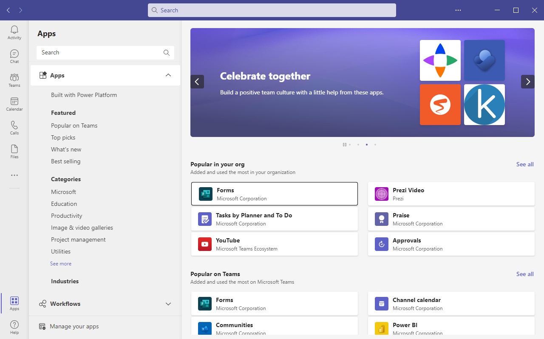Click the orange S app tile in banner
The height and width of the screenshot is (339, 544).
[440, 105]
